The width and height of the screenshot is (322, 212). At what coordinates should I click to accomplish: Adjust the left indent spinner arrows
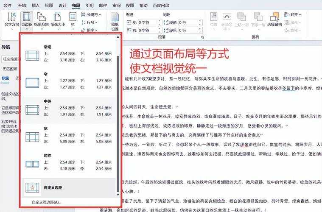pos(160,22)
